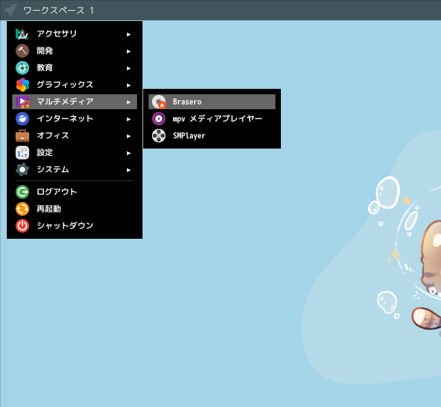Image resolution: width=441 pixels, height=407 pixels.
Task: Expand the アクセサリ submenu arrow
Action: coord(128,35)
